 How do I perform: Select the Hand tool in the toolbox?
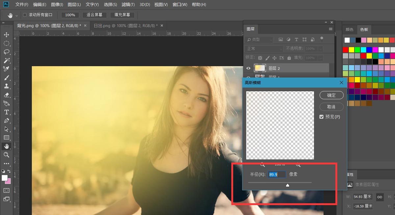pyautogui.click(x=6, y=146)
